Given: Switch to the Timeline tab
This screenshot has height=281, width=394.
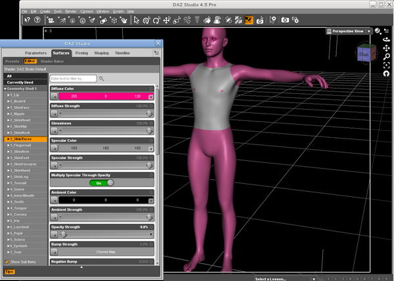Looking at the screenshot, I should (122, 53).
